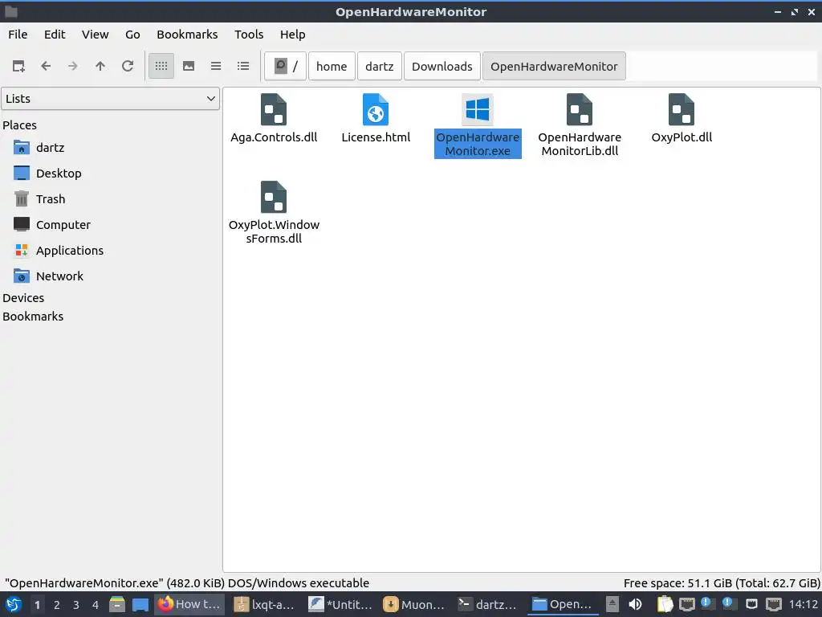Open a new tab with toolbar icon
The height and width of the screenshot is (617, 822).
tap(19, 66)
